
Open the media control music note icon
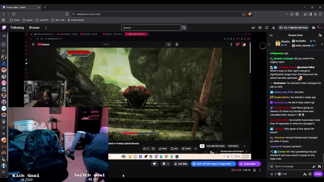click(x=305, y=14)
